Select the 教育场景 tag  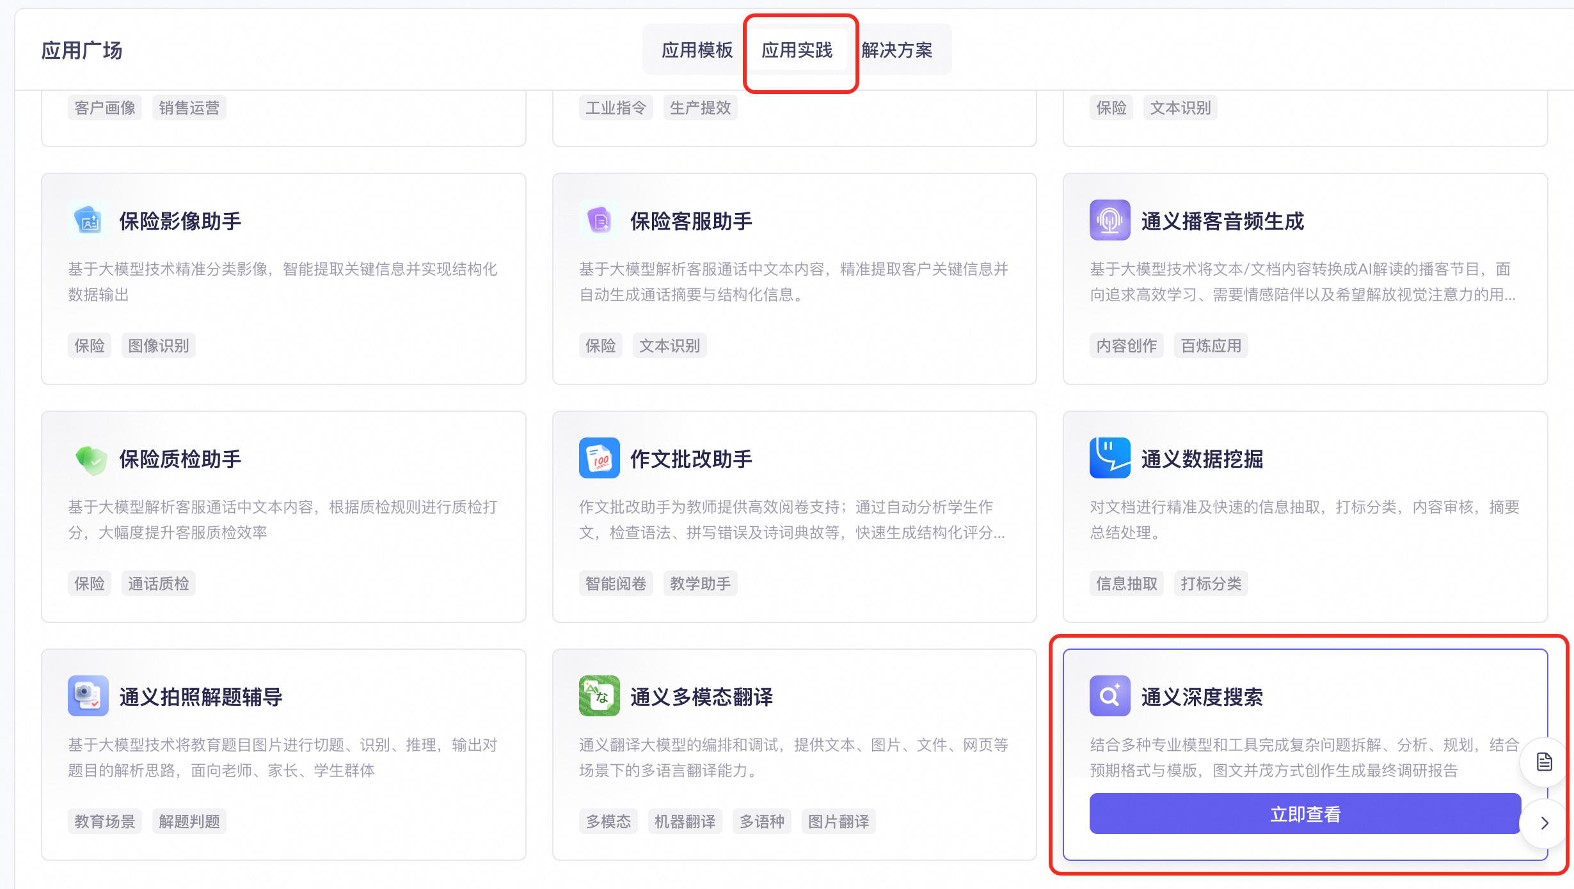pyautogui.click(x=104, y=821)
